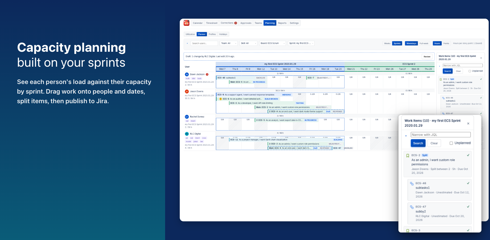Select the Weekdays toggle
The image size is (490, 240).
point(411,43)
